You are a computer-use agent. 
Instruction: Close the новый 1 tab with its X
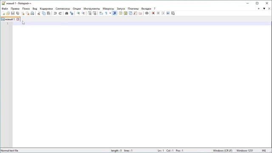pyautogui.click(x=18, y=19)
